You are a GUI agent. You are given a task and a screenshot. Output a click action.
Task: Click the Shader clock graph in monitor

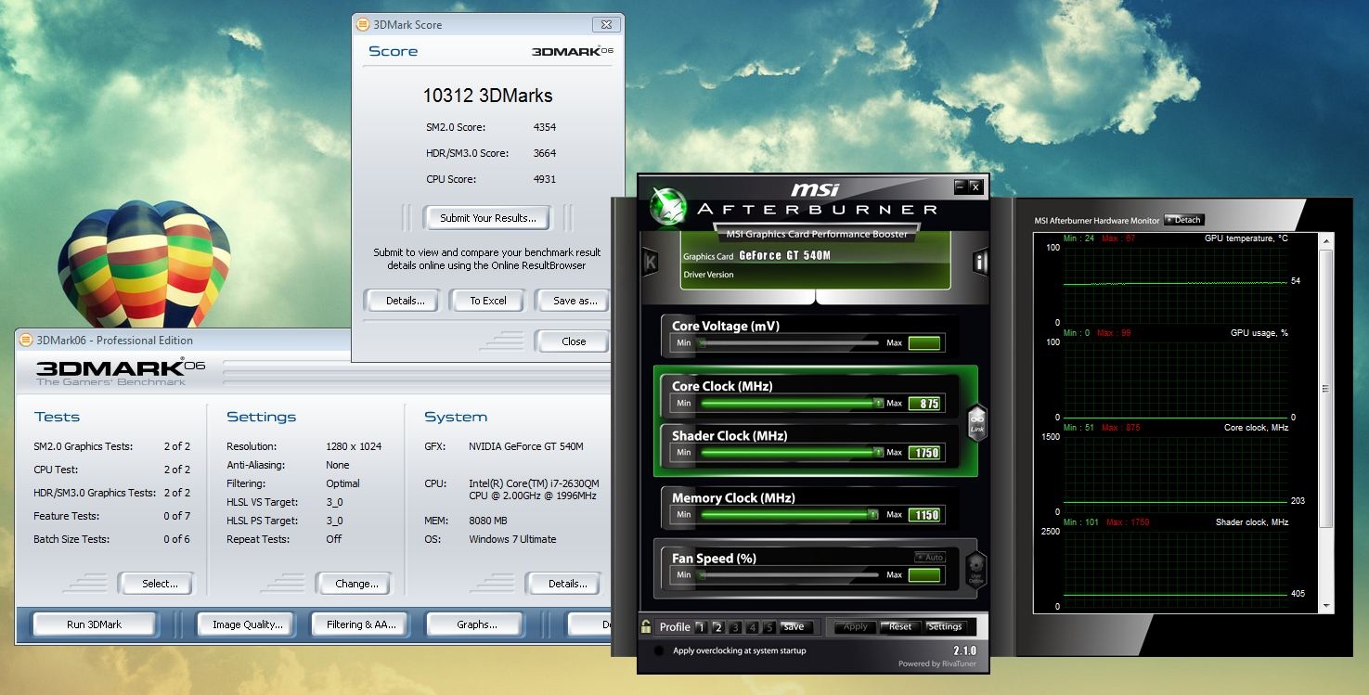[1175, 569]
